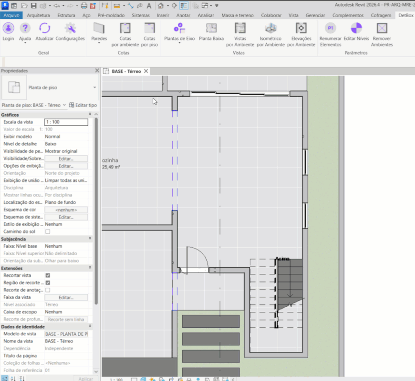Click Editar for Esquemas de sistema
This screenshot has width=415, height=381.
point(66,217)
